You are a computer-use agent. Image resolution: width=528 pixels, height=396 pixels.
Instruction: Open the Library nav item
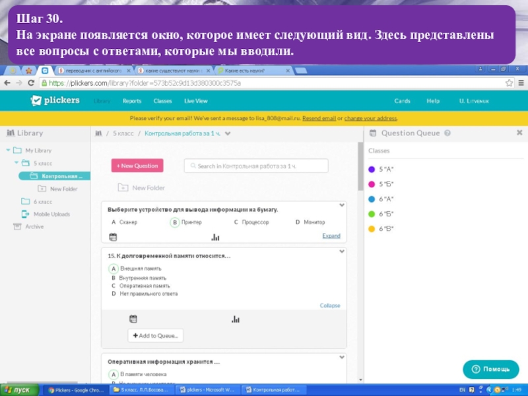point(102,101)
